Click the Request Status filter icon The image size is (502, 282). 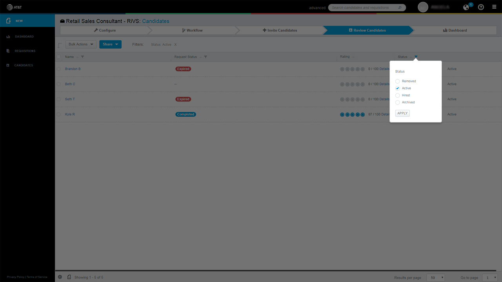[x=206, y=57]
